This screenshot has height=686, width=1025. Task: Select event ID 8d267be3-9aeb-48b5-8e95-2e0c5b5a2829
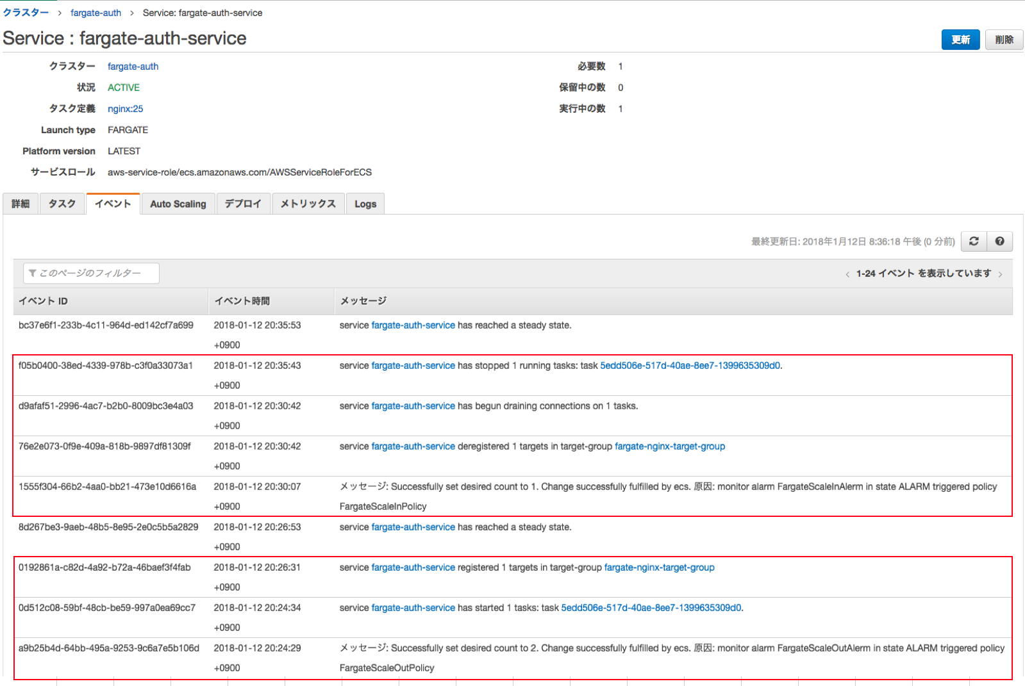108,527
